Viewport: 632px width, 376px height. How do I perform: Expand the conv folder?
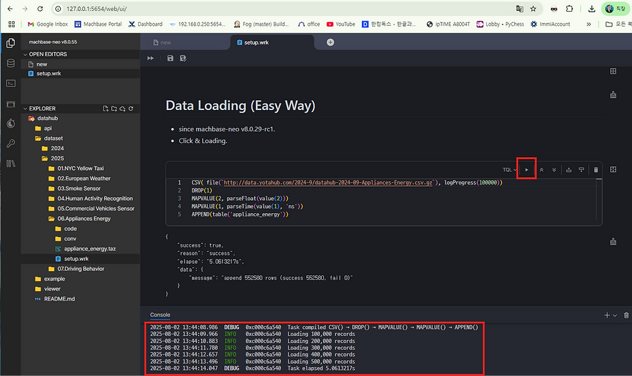tap(81, 239)
